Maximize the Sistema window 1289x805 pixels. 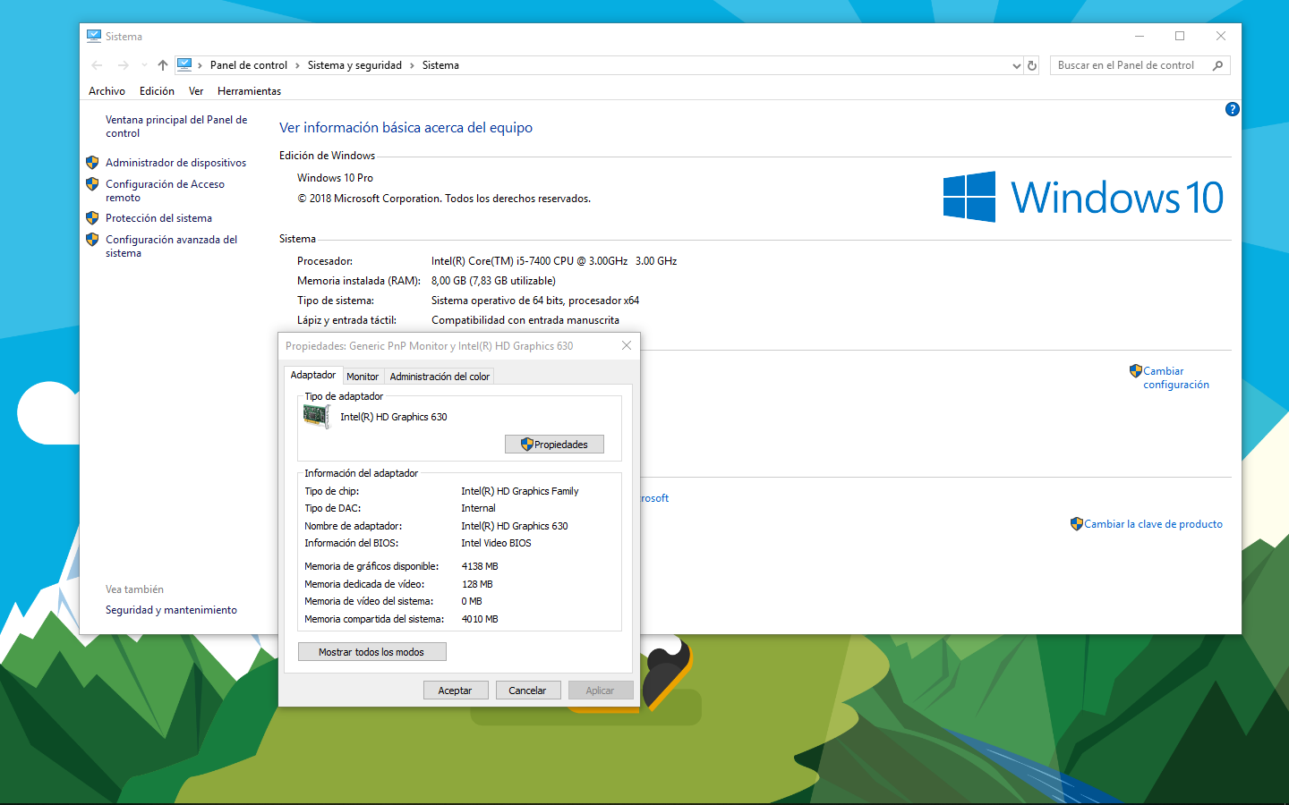click(x=1180, y=36)
